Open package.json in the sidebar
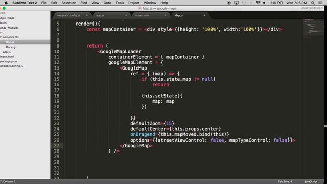327x184 pixels. (8, 61)
